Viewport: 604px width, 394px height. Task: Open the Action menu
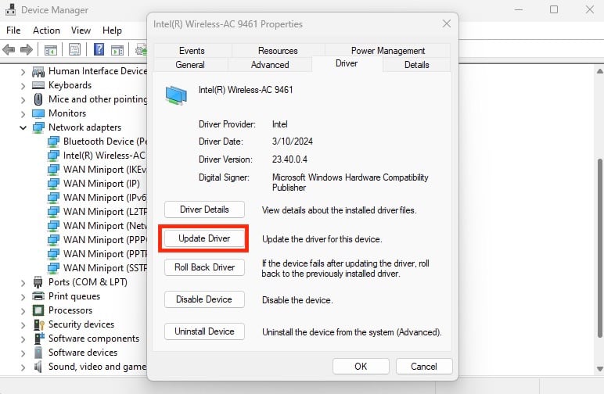tap(46, 30)
